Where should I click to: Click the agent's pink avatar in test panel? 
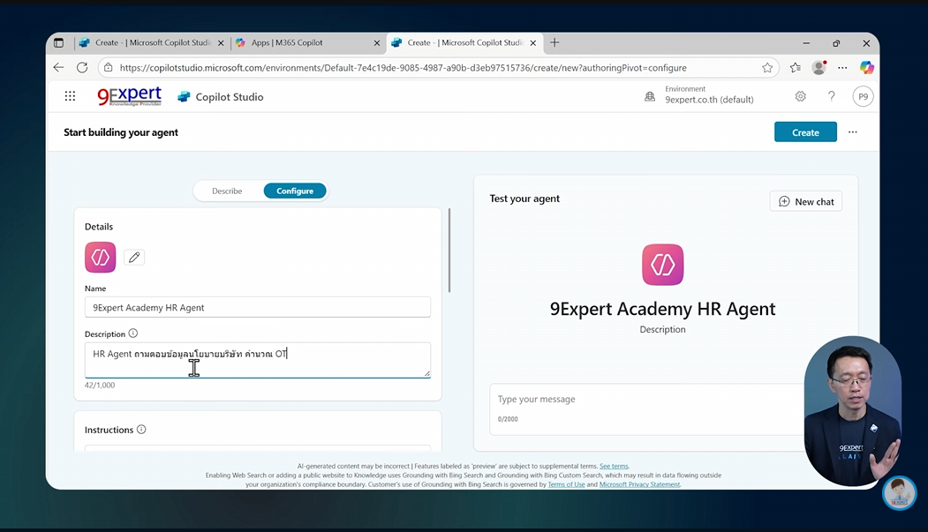662,265
